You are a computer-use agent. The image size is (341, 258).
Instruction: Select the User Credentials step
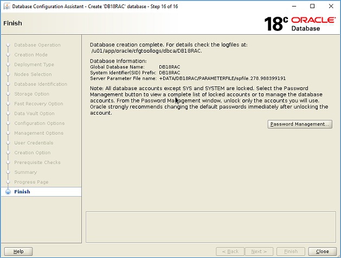point(34,143)
